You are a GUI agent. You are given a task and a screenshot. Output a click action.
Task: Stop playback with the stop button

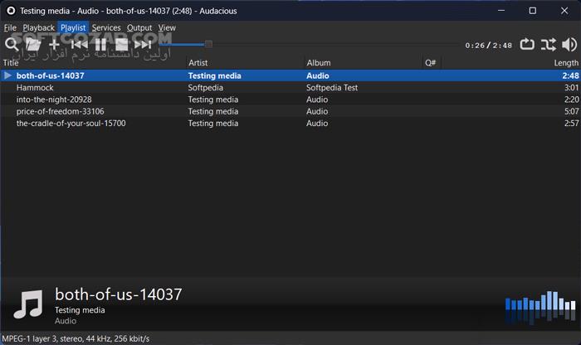click(x=121, y=44)
